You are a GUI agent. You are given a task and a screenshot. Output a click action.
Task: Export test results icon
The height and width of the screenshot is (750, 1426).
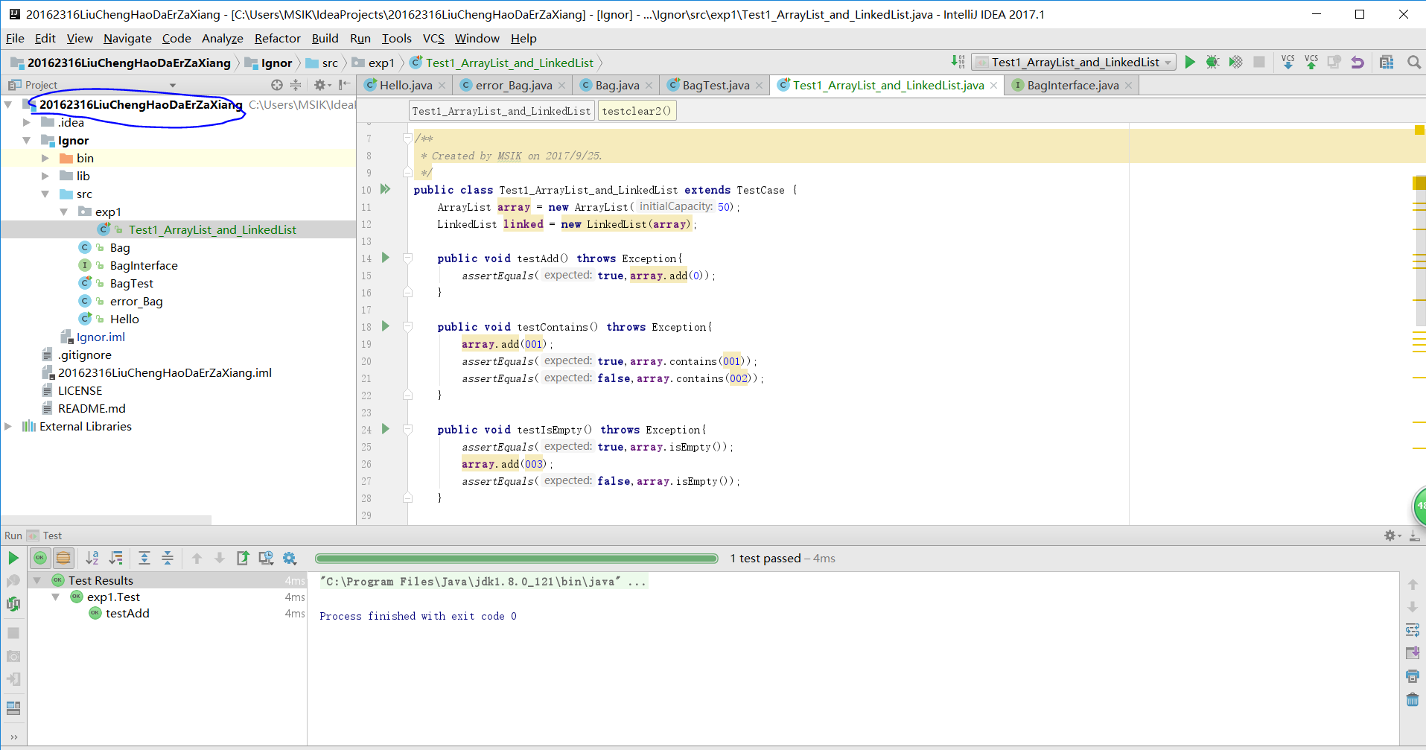(x=243, y=558)
